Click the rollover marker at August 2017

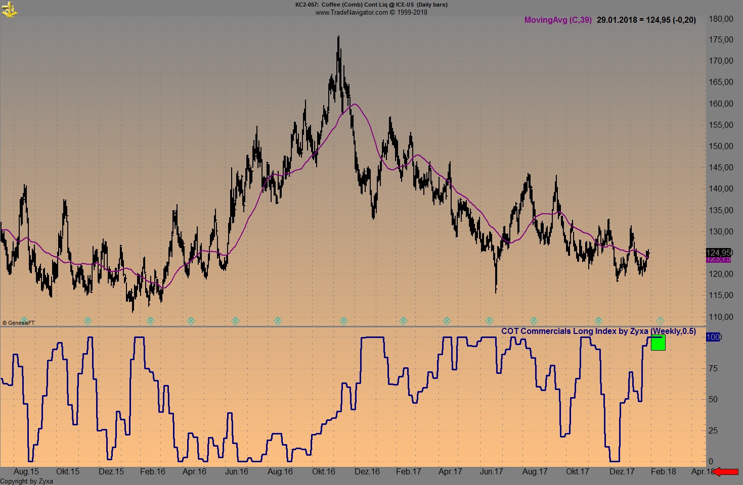click(x=534, y=321)
